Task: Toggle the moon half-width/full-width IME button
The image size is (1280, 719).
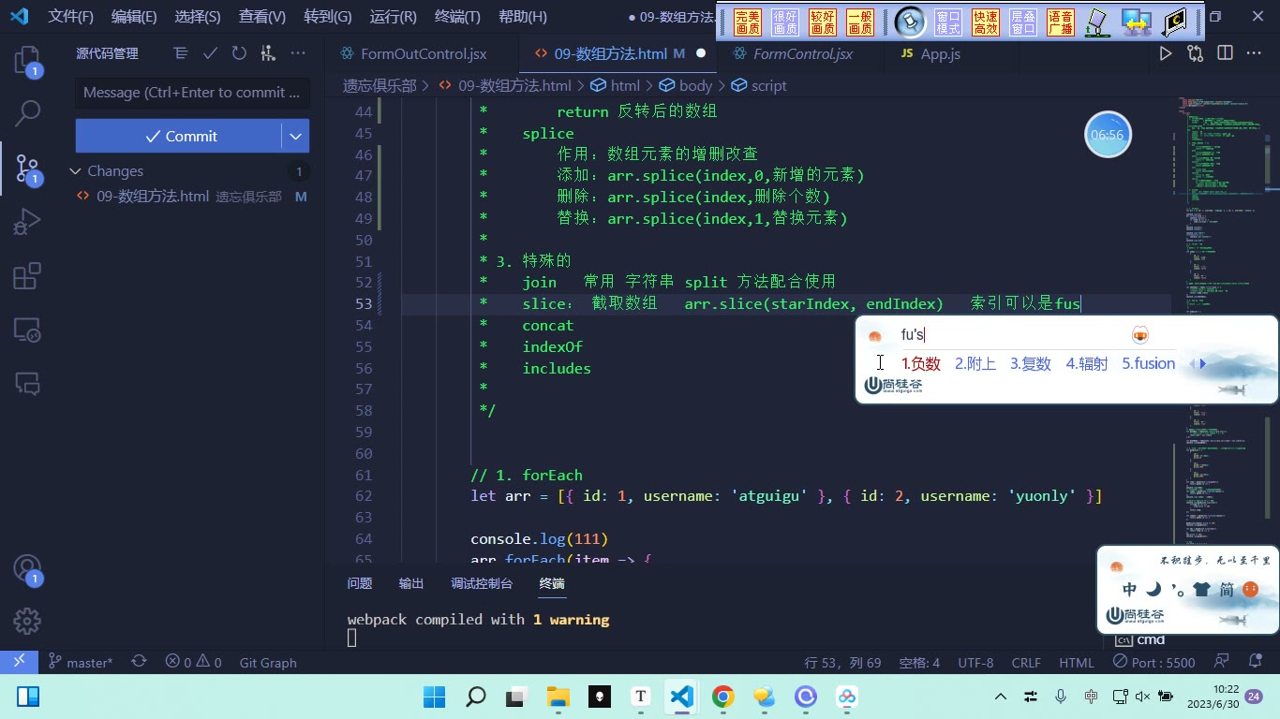Action: (x=1153, y=589)
